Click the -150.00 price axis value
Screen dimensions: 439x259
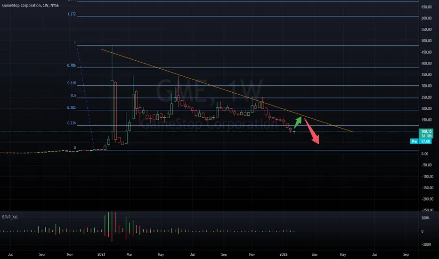(427, 188)
